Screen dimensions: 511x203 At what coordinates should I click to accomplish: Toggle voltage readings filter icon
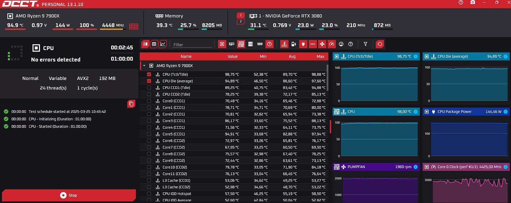pos(313,44)
